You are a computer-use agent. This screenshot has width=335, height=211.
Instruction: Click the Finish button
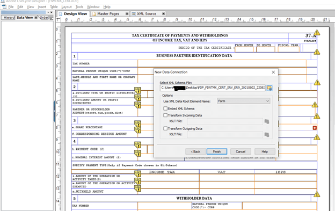point(217,151)
